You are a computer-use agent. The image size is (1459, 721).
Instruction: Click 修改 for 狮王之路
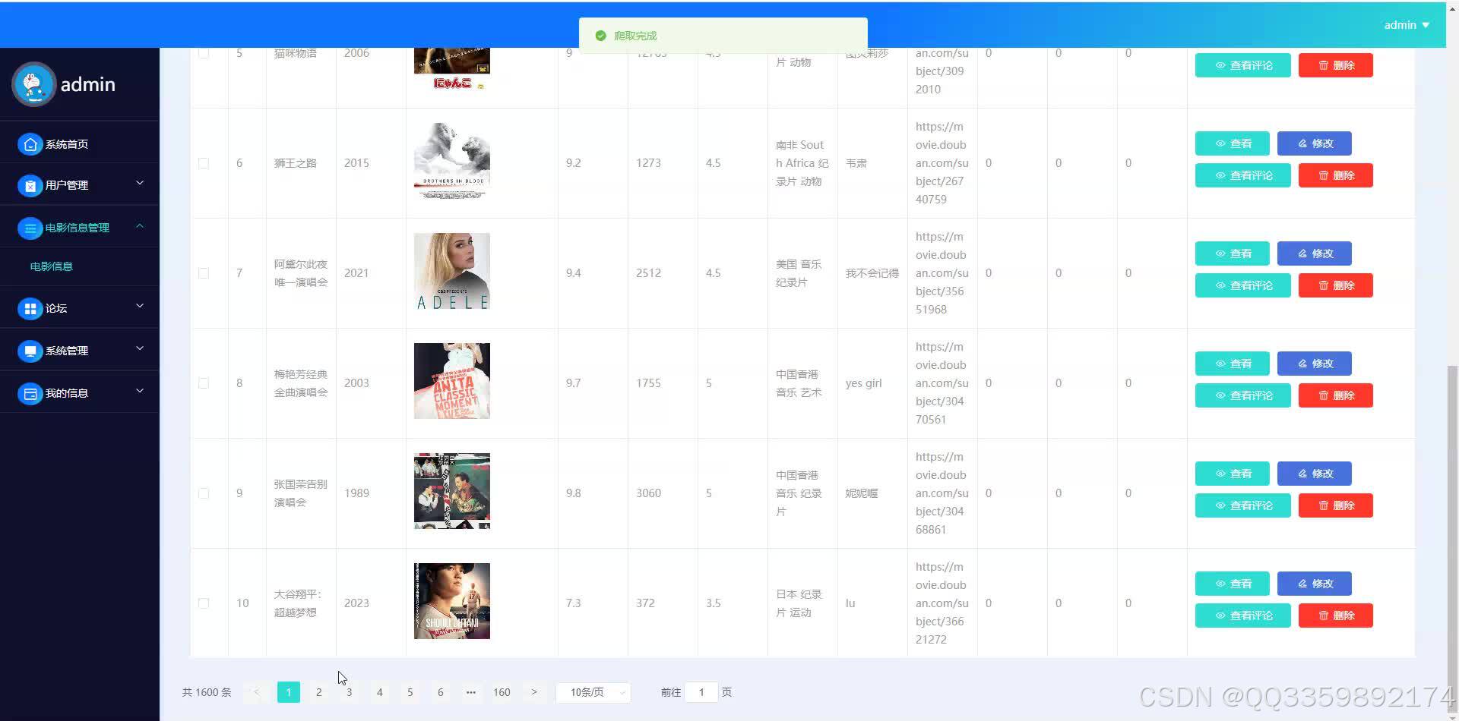[1315, 143]
